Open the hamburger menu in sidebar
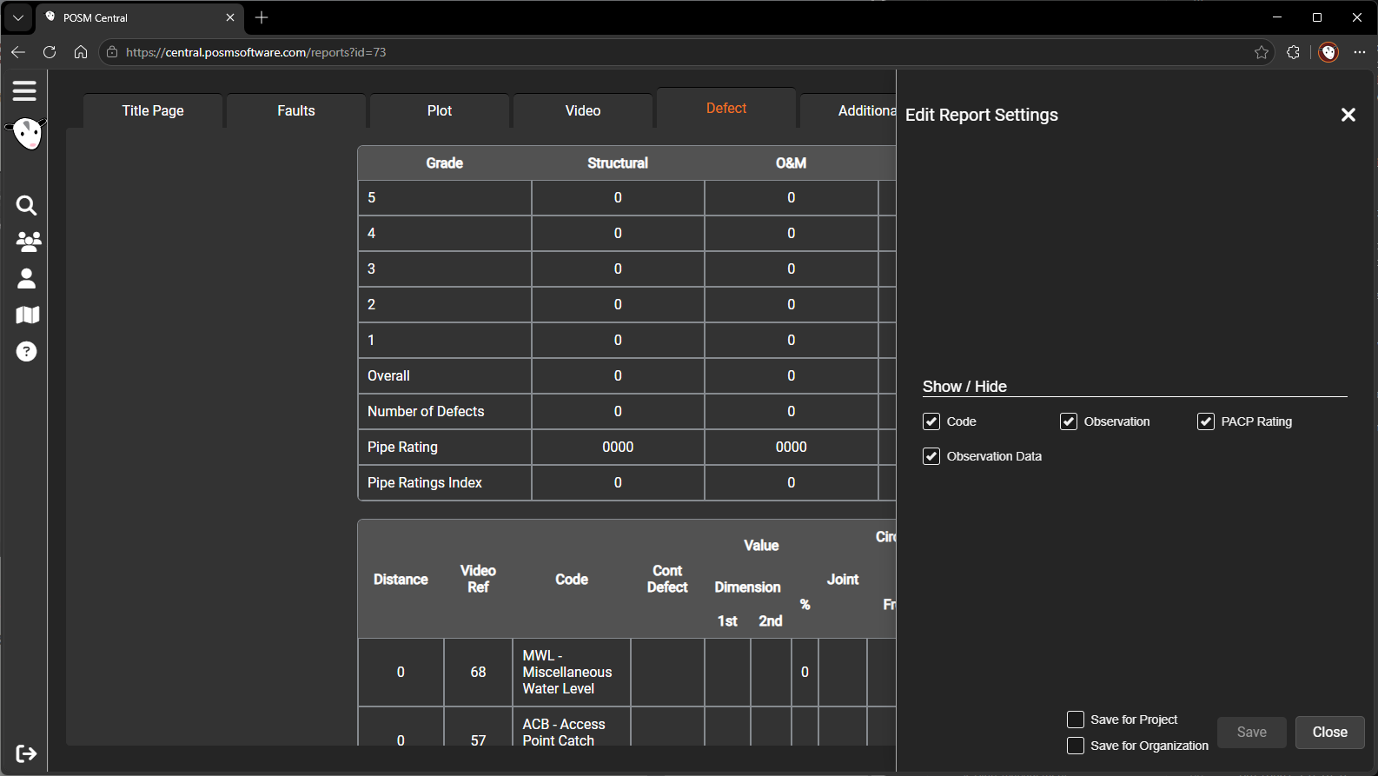 (x=24, y=90)
